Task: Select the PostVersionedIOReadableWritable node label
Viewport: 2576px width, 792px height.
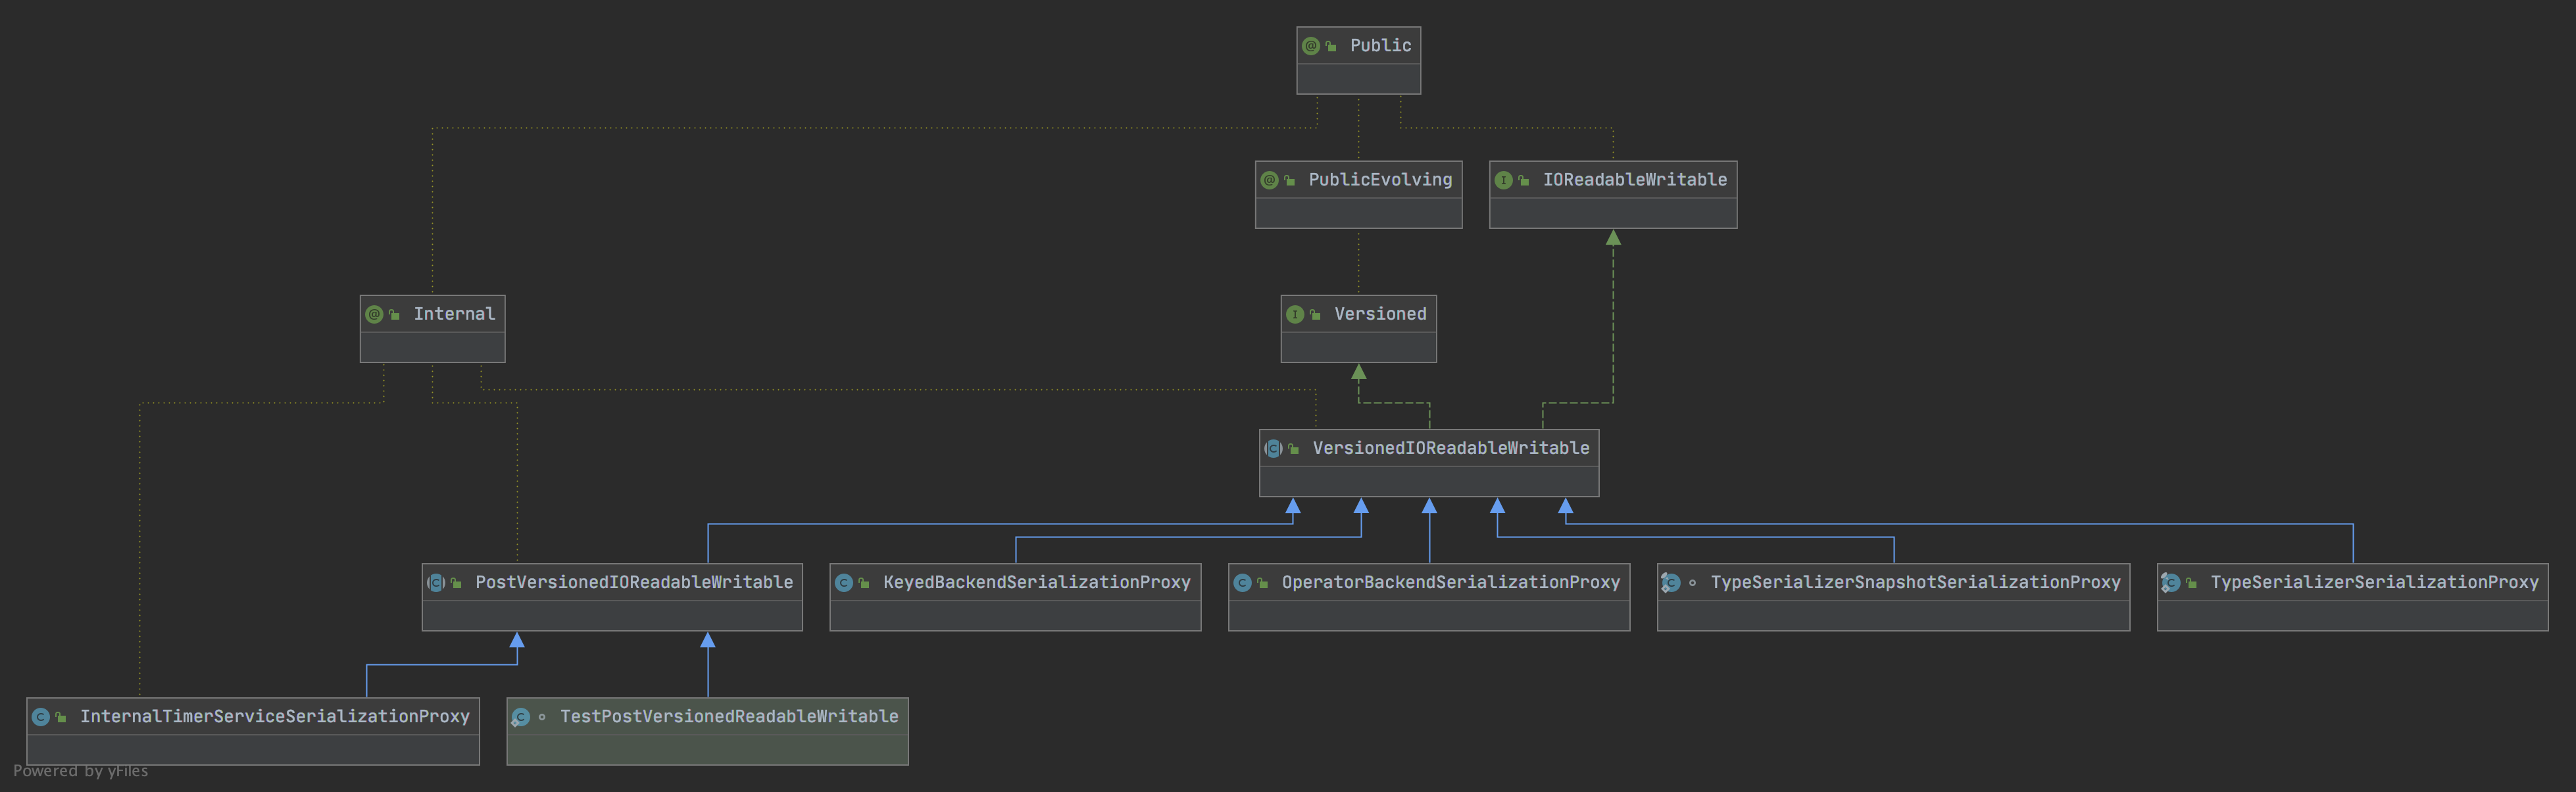Action: [634, 582]
